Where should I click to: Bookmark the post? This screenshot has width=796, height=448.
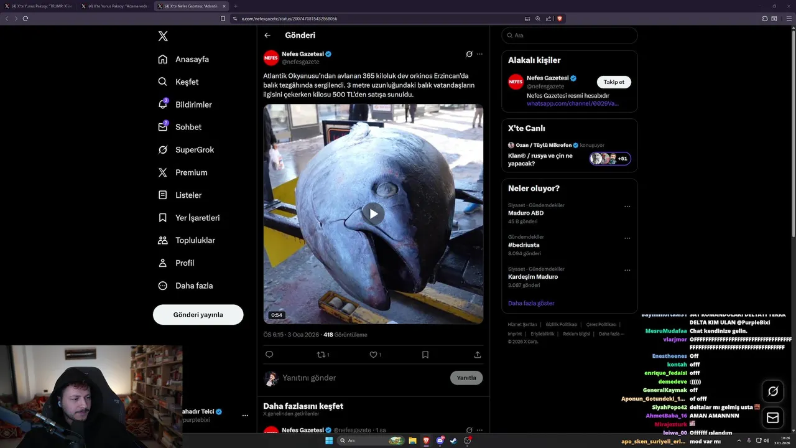coord(425,355)
